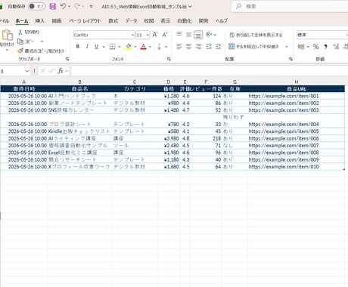348x287 pixels.
Task: Click the Redo arrow icon
Action: click(77, 6)
